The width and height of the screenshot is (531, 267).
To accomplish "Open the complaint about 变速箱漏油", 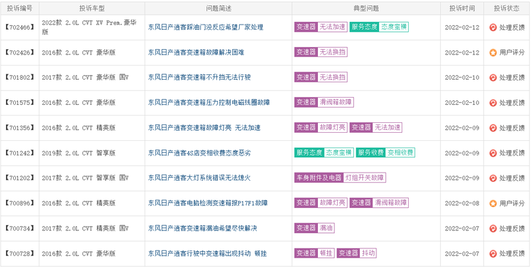I will pos(202,228).
